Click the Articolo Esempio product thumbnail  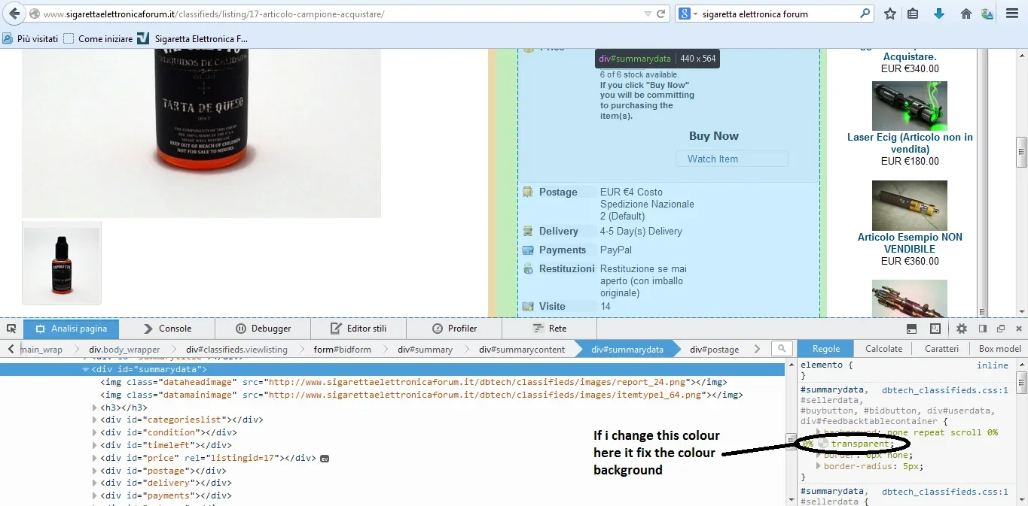click(910, 205)
